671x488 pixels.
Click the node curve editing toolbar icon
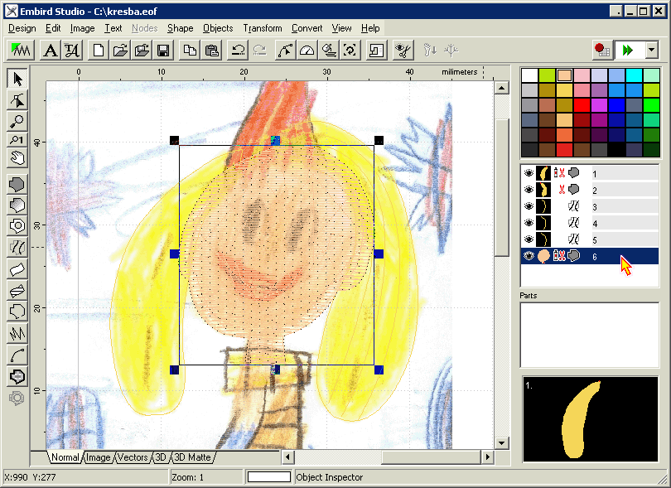click(x=286, y=50)
